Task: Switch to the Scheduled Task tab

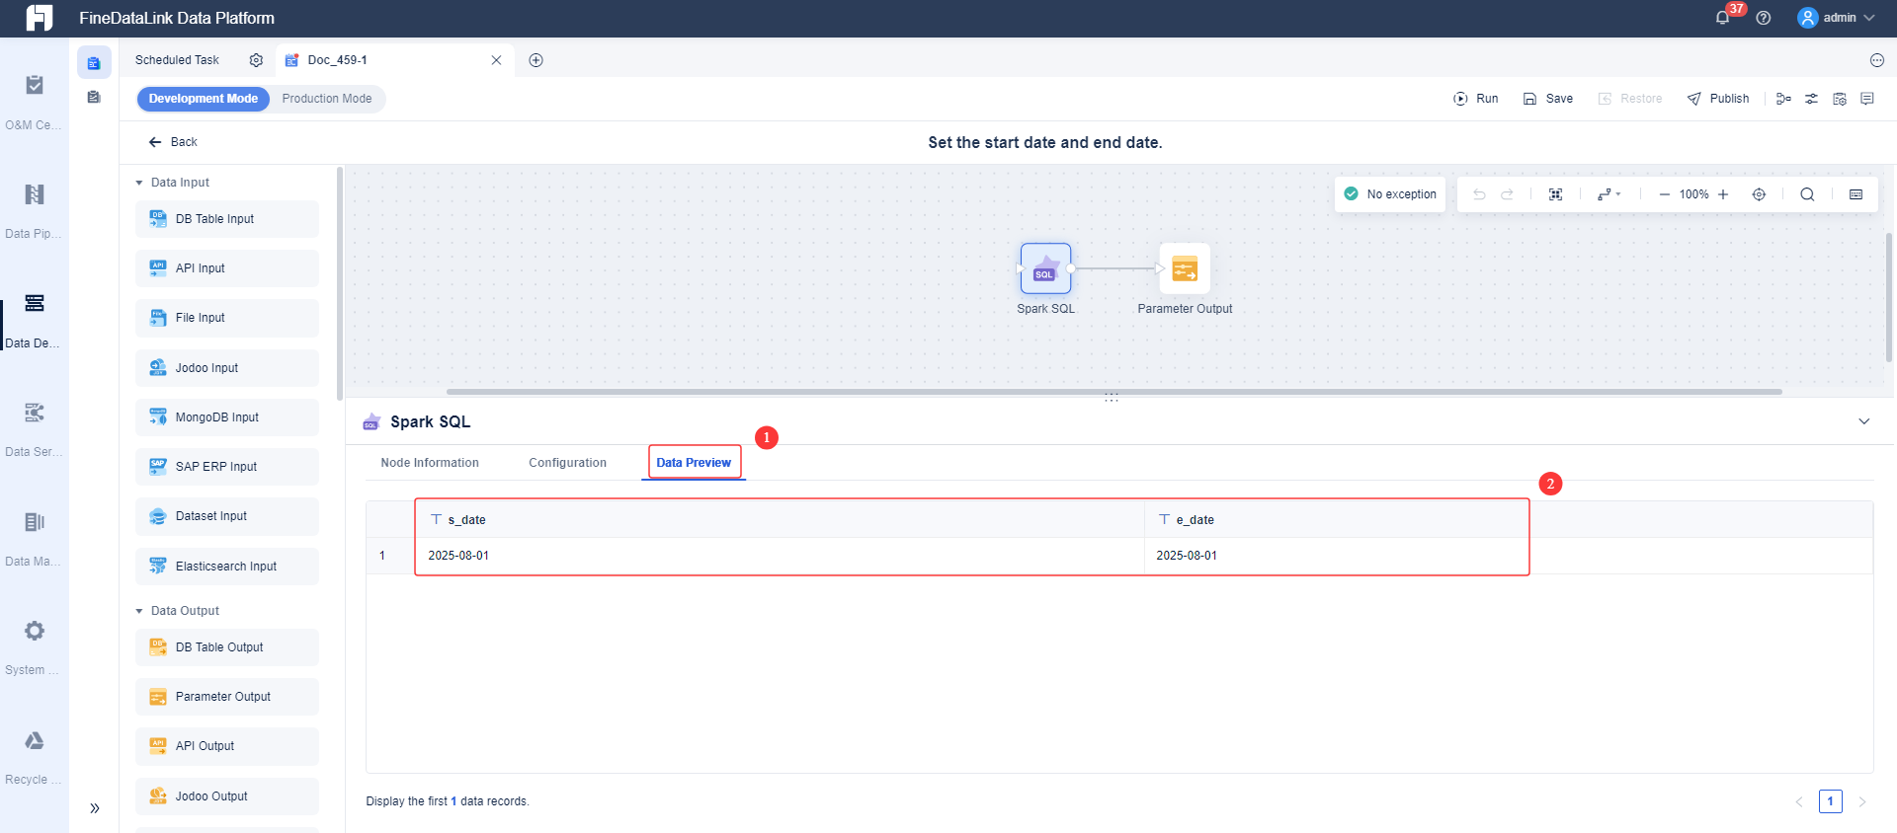Action: [x=177, y=60]
